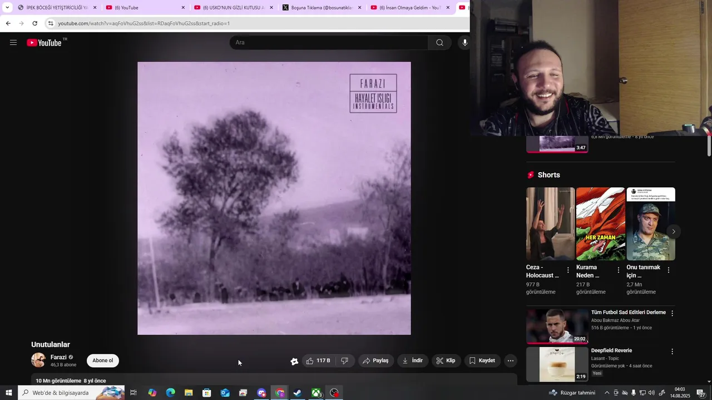Open Microsoft Store from the taskbar
This screenshot has height=400, width=712.
pos(207,393)
